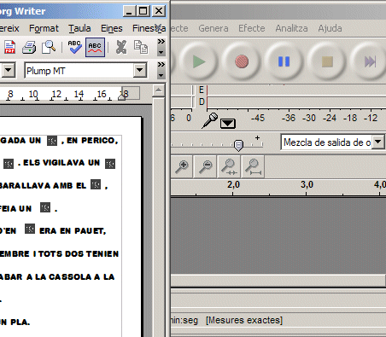This screenshot has width=386, height=337.
Task: Click the red Record button
Action: (x=242, y=61)
